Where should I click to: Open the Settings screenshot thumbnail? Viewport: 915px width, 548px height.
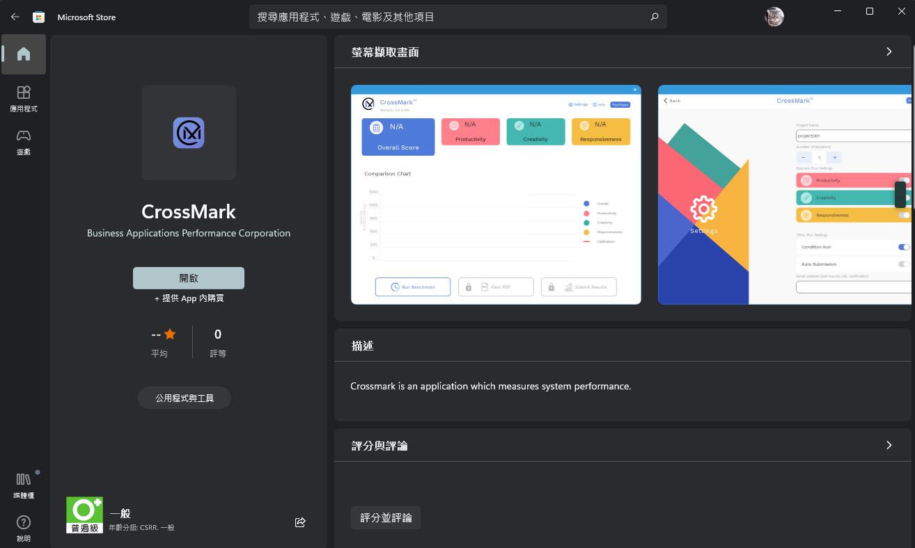coord(785,195)
